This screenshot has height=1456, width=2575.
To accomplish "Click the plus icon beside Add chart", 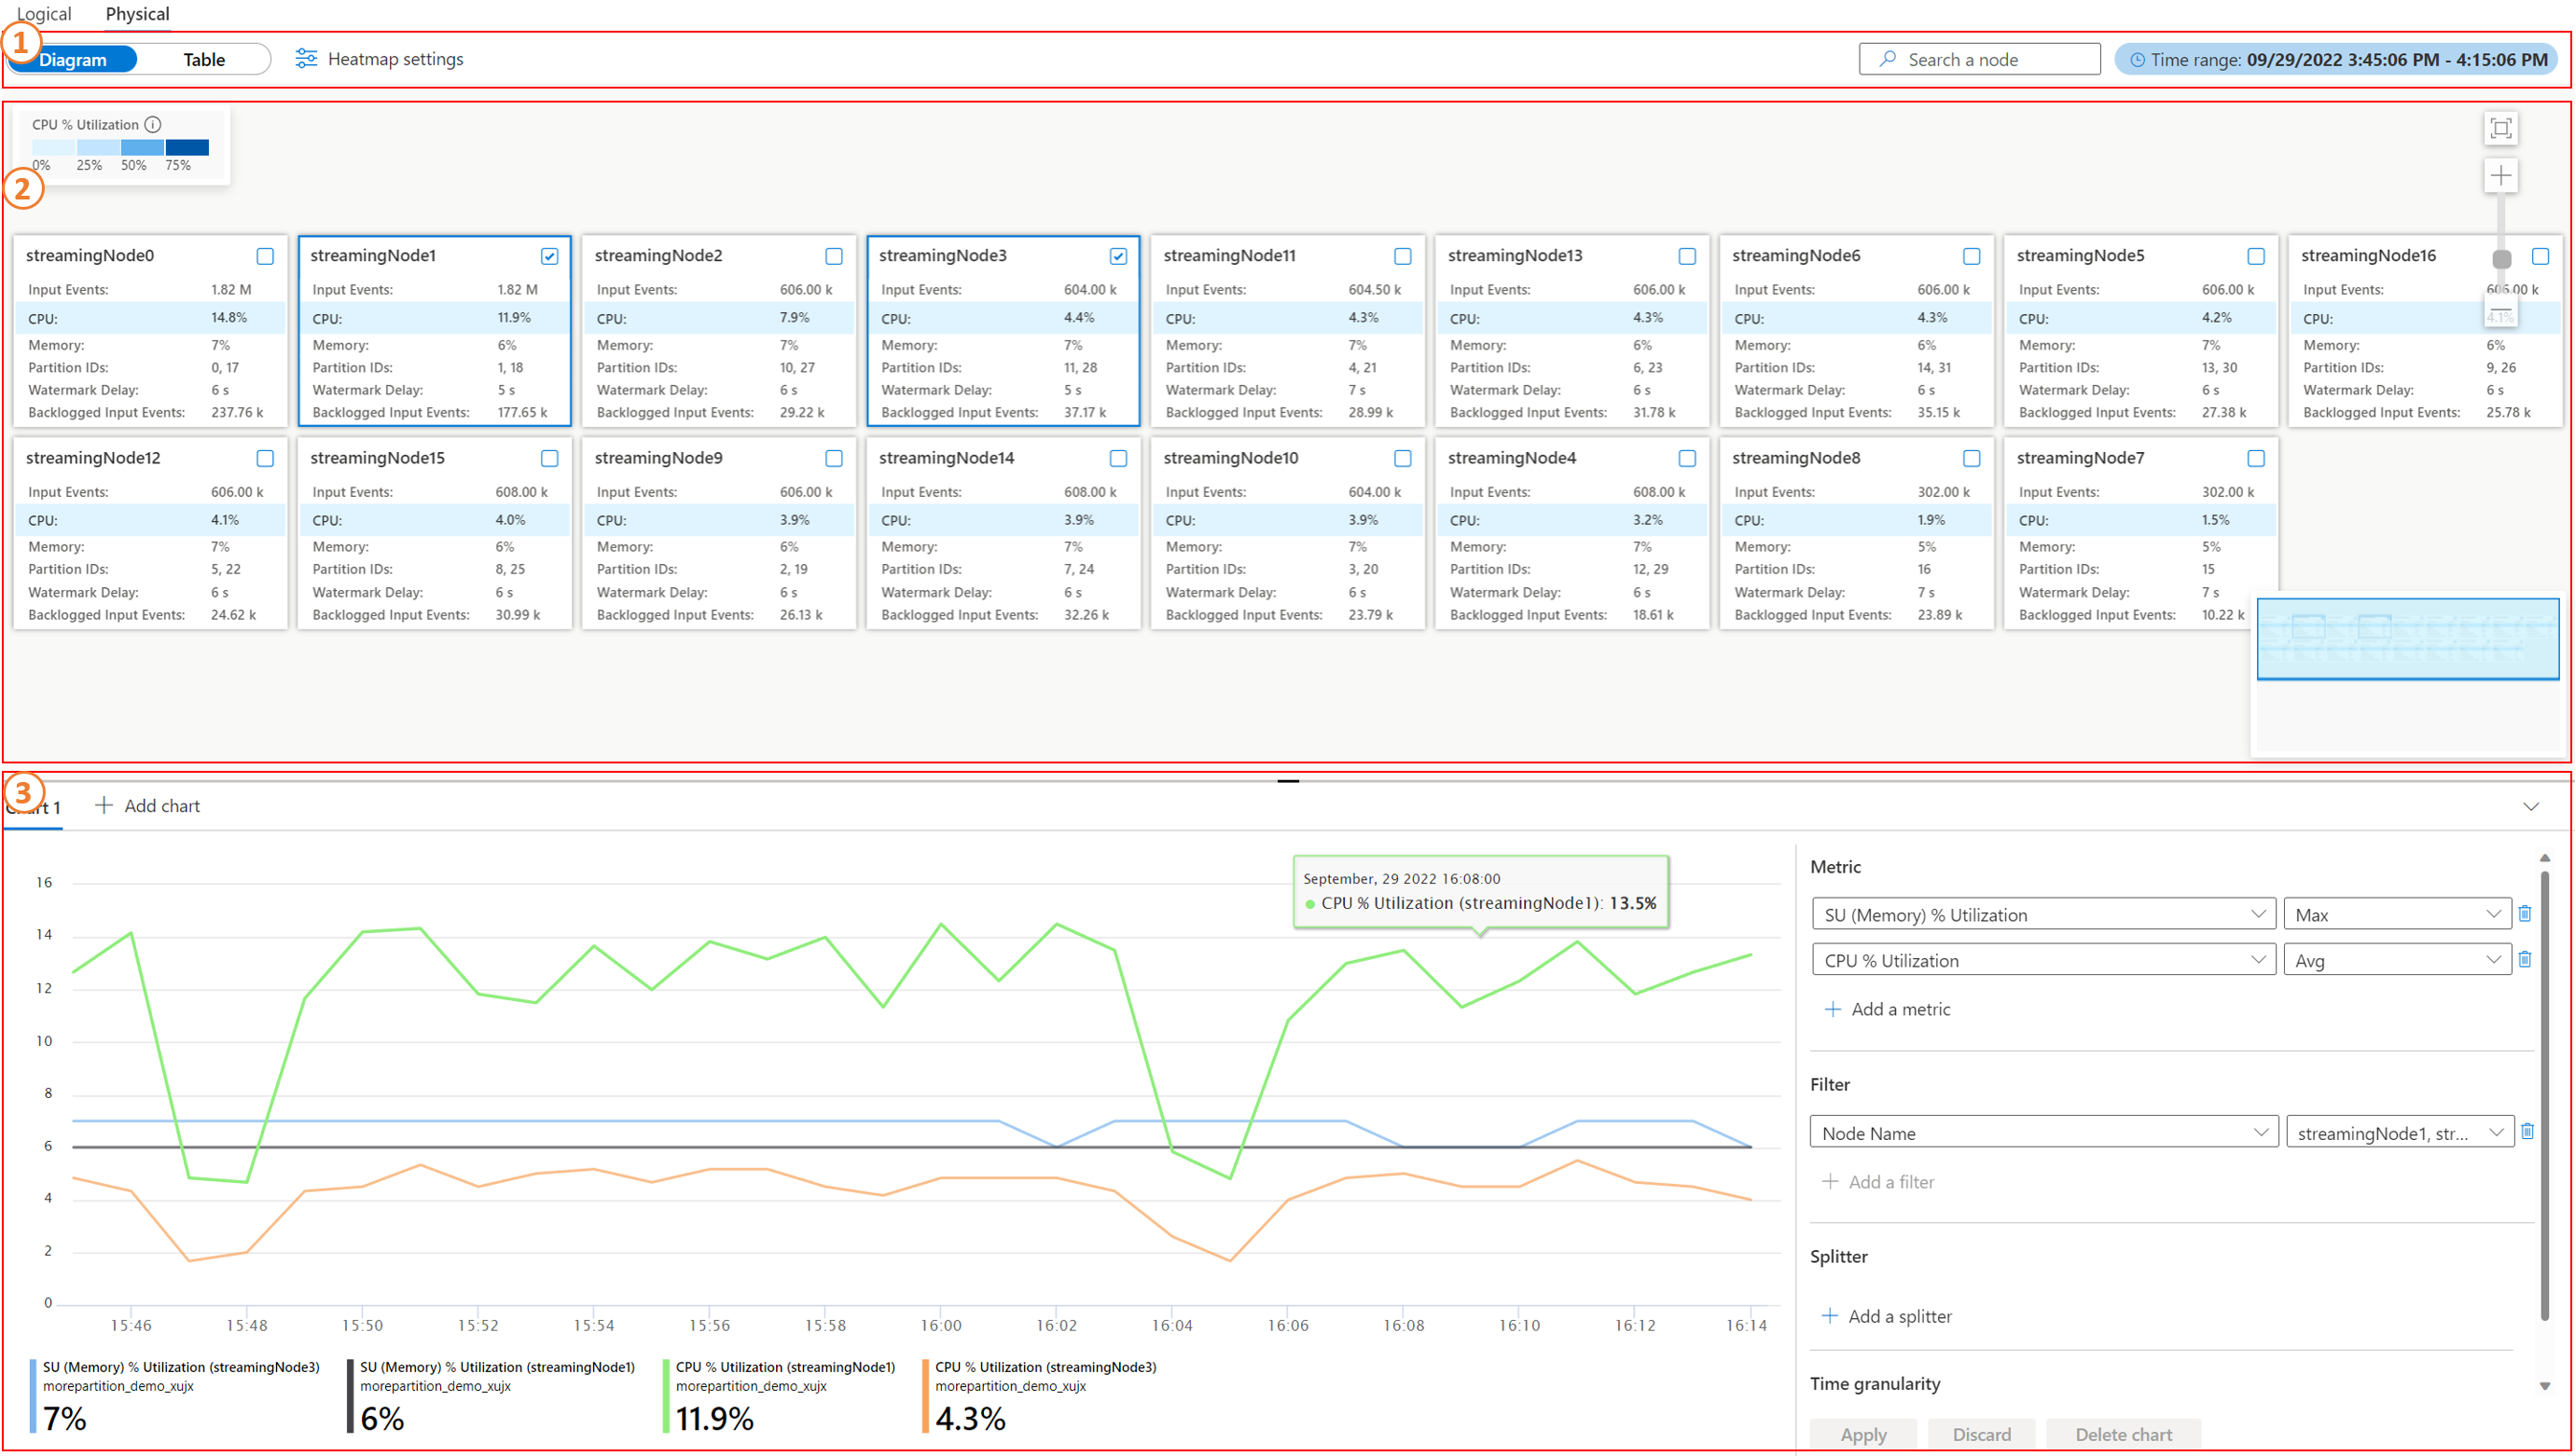I will click(103, 805).
